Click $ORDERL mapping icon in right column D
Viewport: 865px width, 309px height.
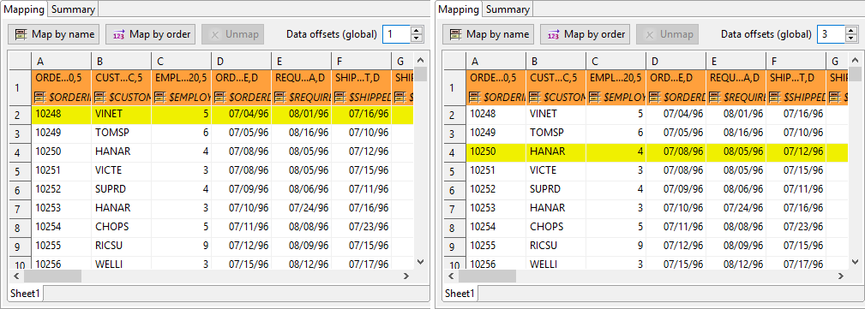point(655,98)
